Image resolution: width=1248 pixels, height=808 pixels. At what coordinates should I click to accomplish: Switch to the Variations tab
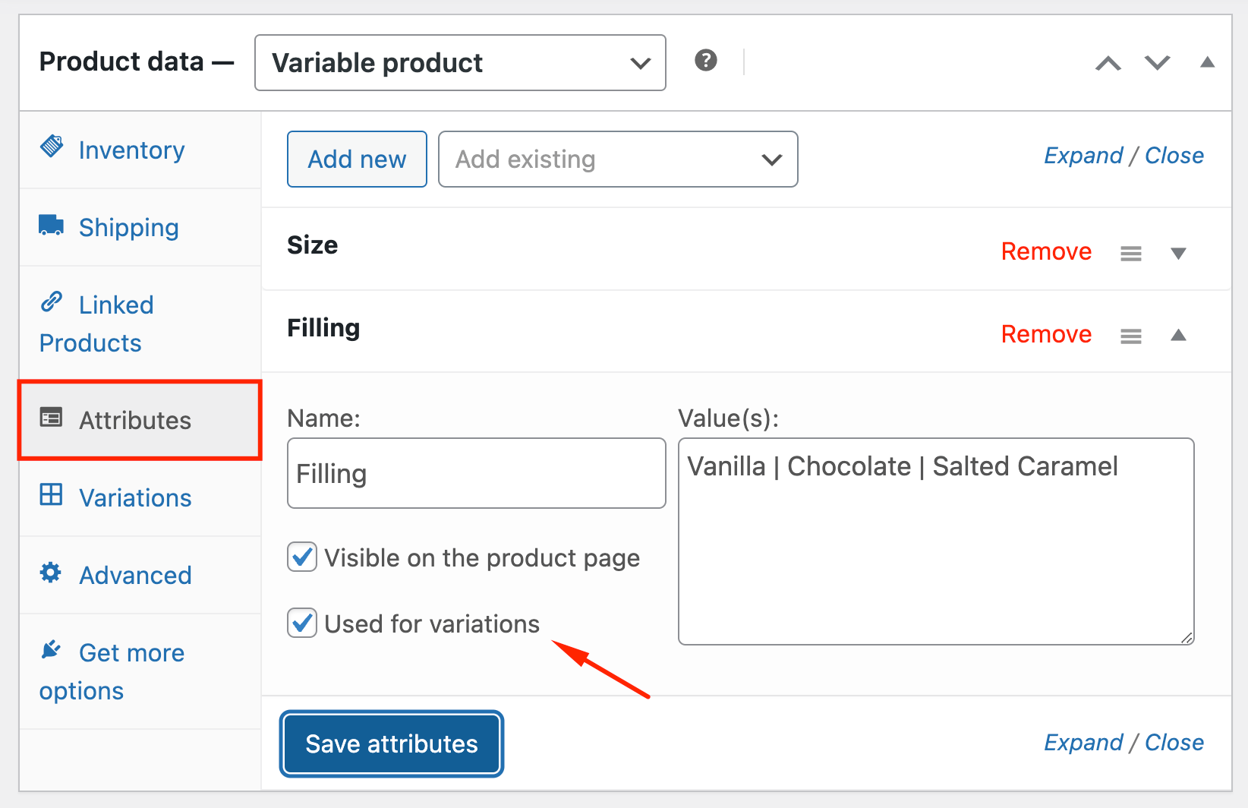(x=140, y=498)
